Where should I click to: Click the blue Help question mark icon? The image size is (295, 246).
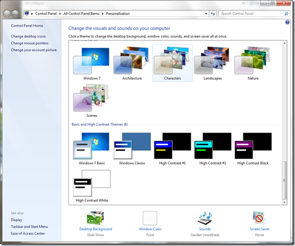click(x=287, y=22)
